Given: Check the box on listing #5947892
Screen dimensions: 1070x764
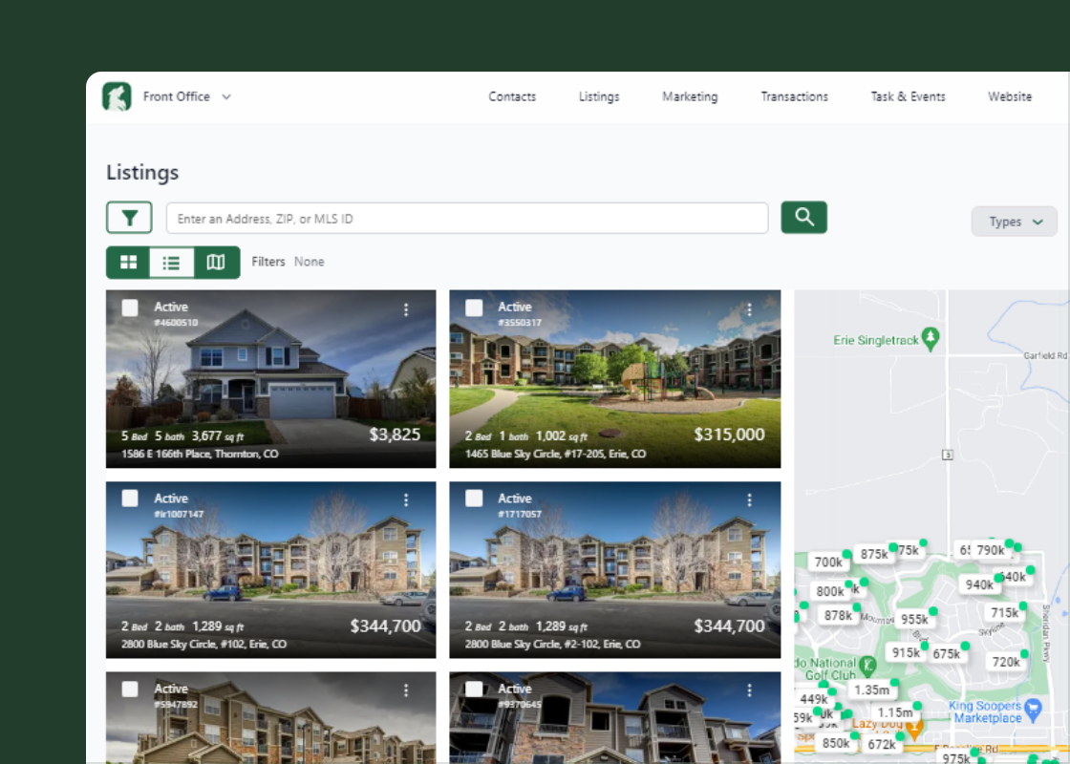Looking at the screenshot, I should 130,689.
